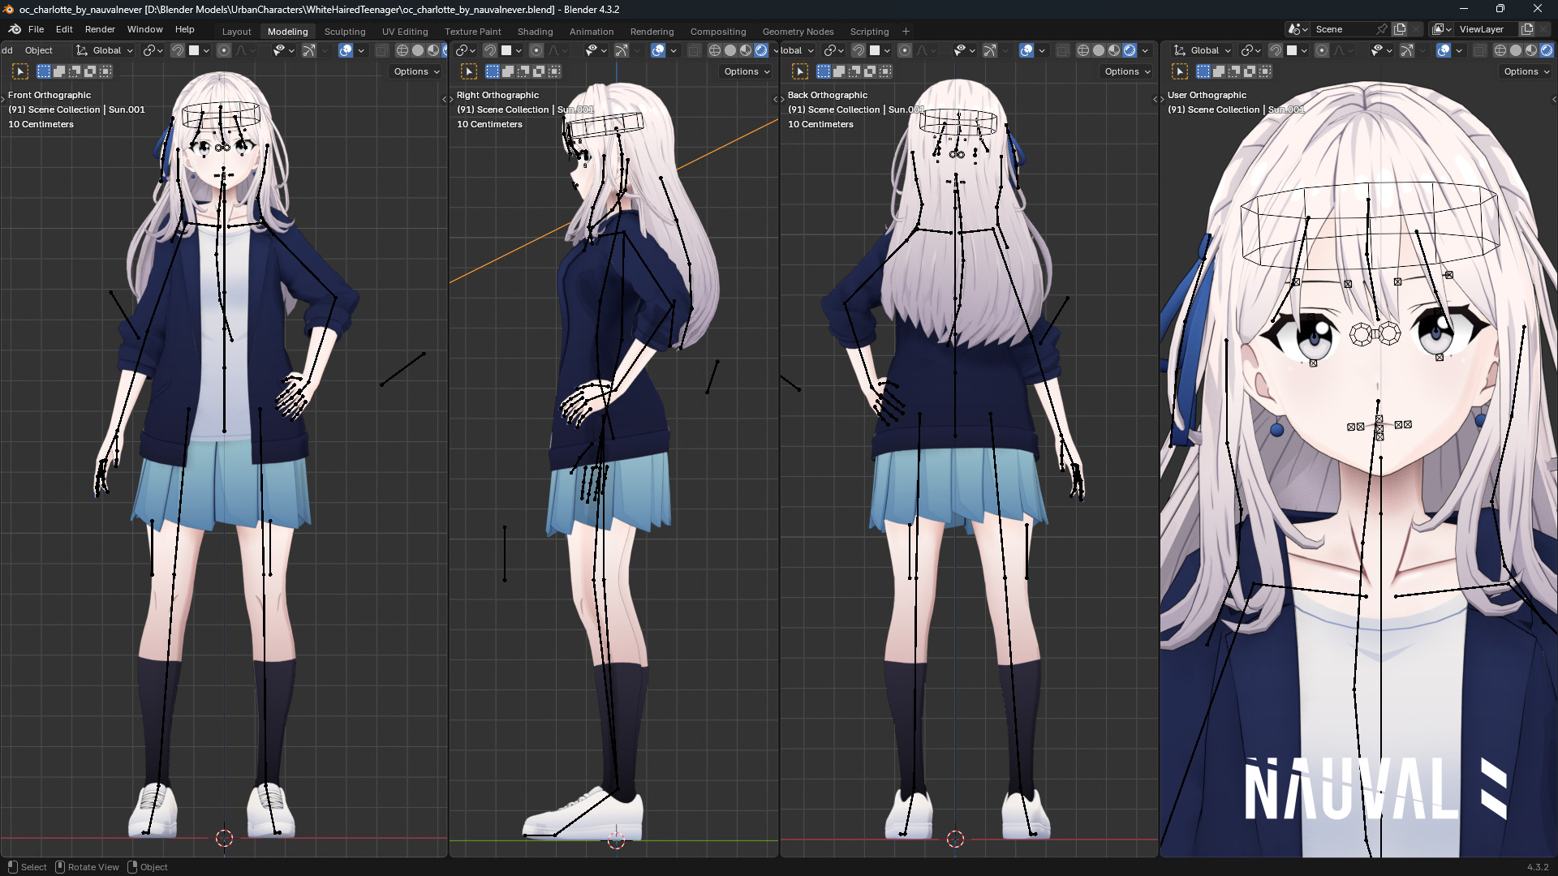The image size is (1558, 876).
Task: Browse view layers with the ViewLayer icon
Action: tap(1442, 29)
